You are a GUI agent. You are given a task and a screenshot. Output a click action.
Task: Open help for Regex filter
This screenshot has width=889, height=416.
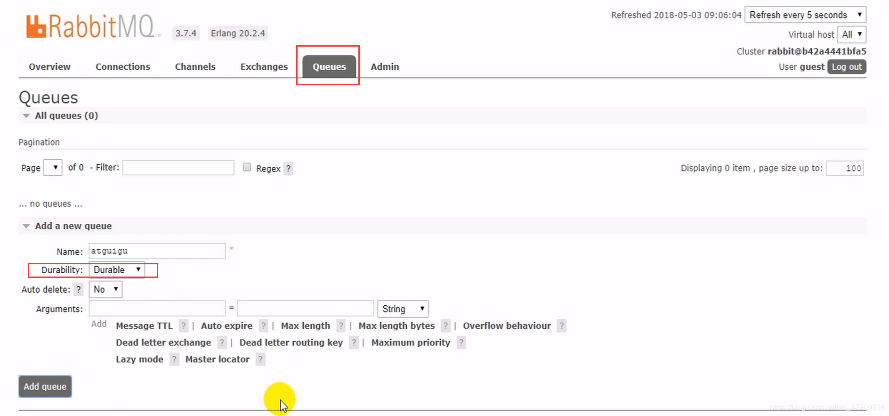pyautogui.click(x=288, y=169)
